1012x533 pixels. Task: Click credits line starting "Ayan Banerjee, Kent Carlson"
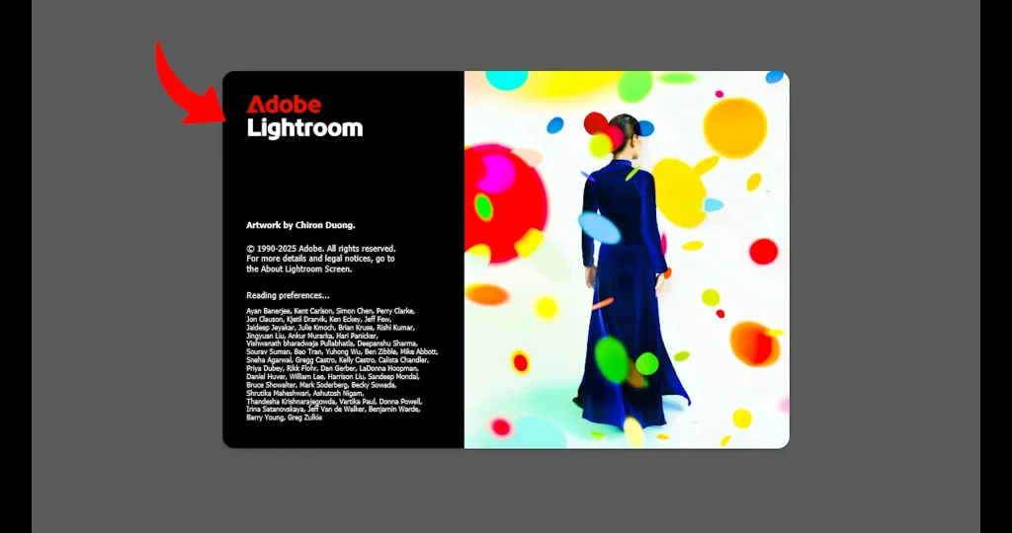pos(330,311)
